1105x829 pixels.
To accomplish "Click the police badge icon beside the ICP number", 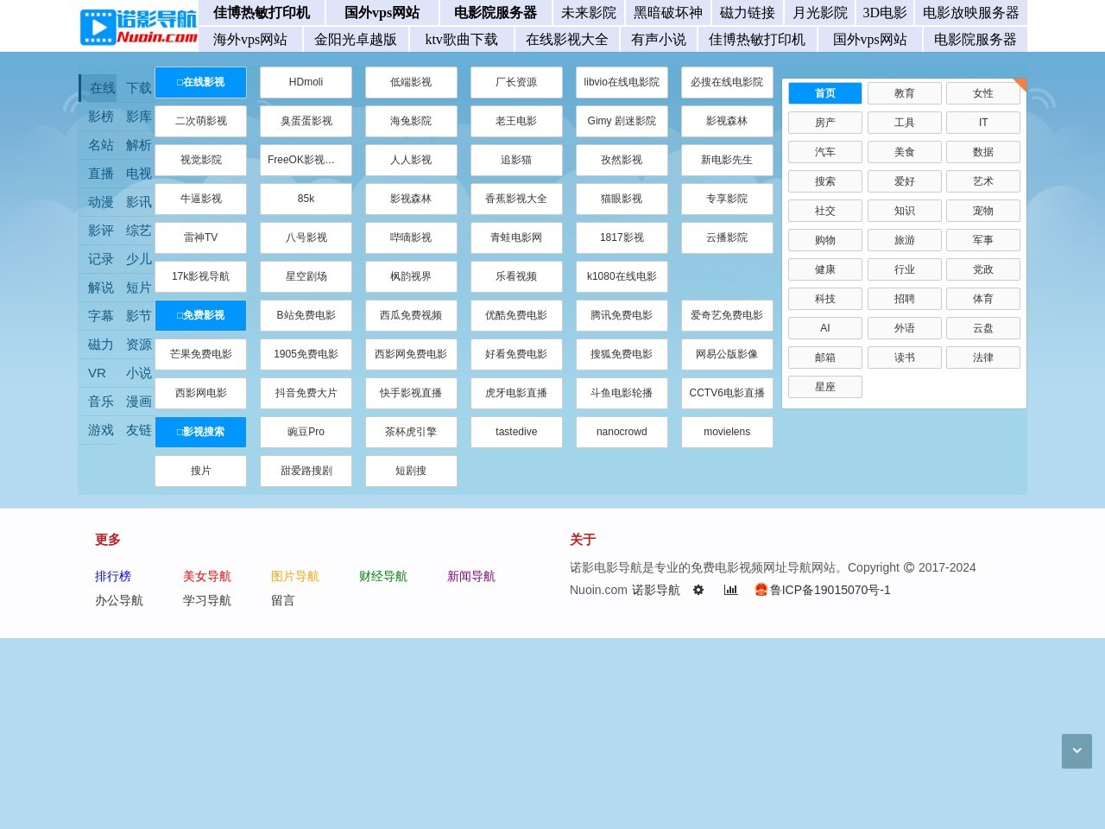I will [761, 590].
